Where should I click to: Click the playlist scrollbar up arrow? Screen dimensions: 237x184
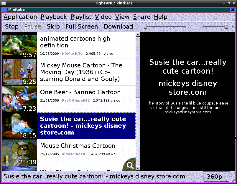coord(138,35)
